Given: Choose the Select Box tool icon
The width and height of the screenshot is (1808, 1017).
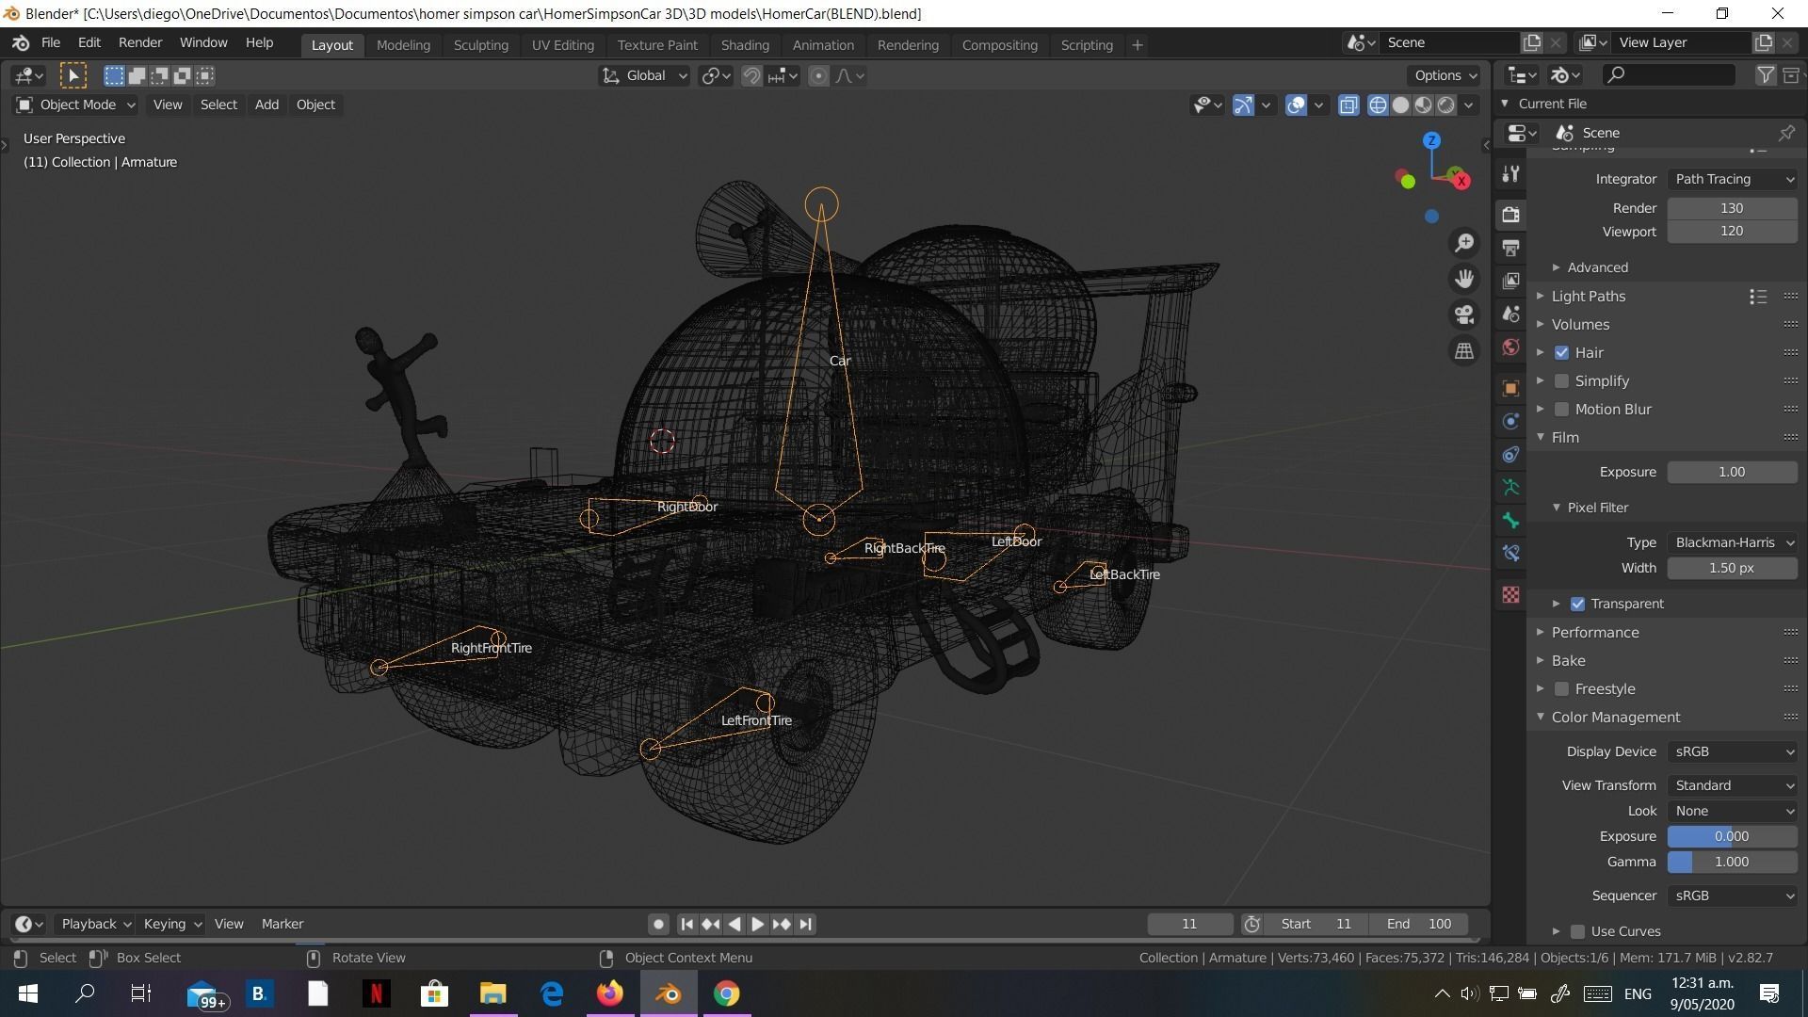Looking at the screenshot, I should click(x=73, y=75).
